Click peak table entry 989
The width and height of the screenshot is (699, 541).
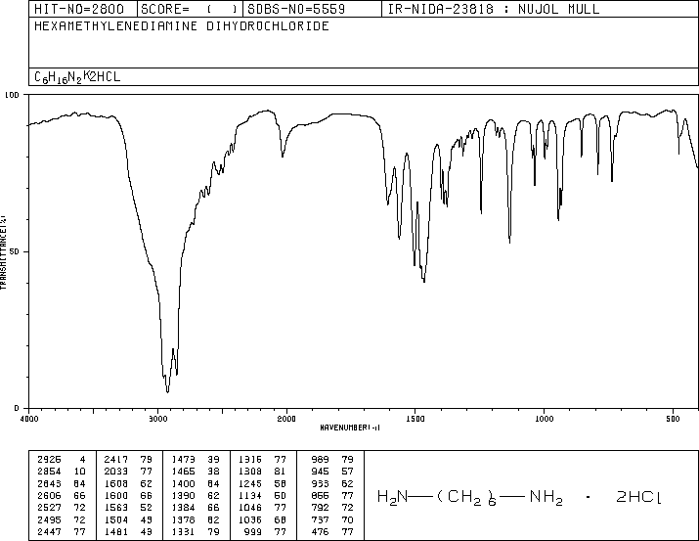[x=320, y=460]
